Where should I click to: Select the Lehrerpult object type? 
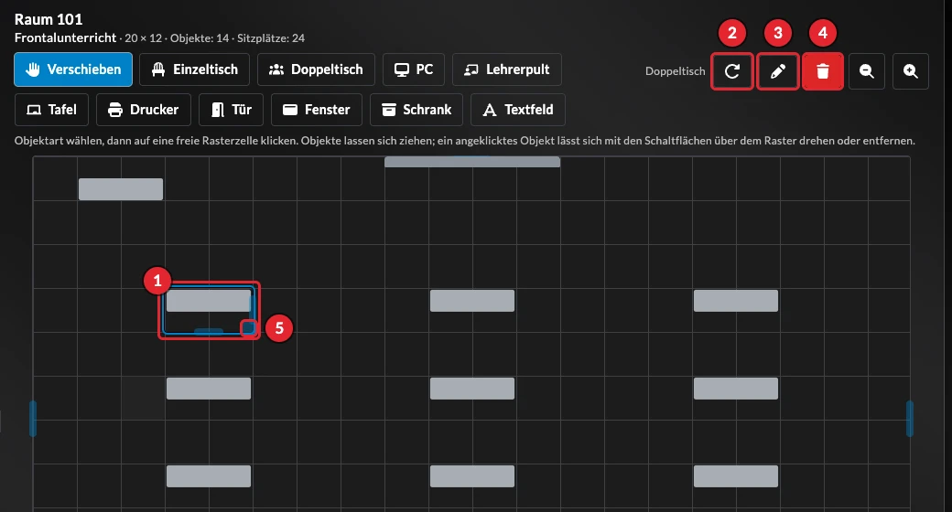pos(507,69)
